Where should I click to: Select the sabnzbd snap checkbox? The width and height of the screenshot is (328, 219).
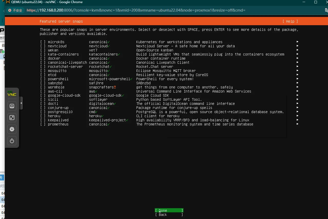[43, 83]
